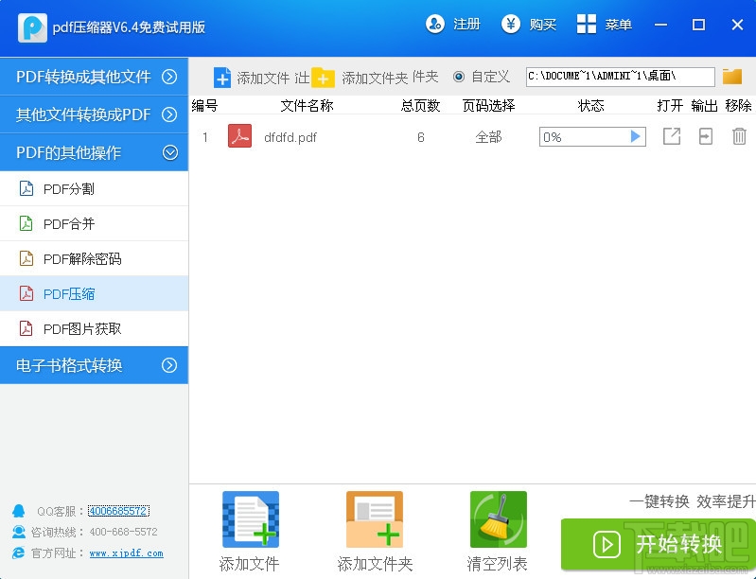The image size is (756, 579).
Task: Browse output folder with the folder icon
Action: (x=732, y=77)
